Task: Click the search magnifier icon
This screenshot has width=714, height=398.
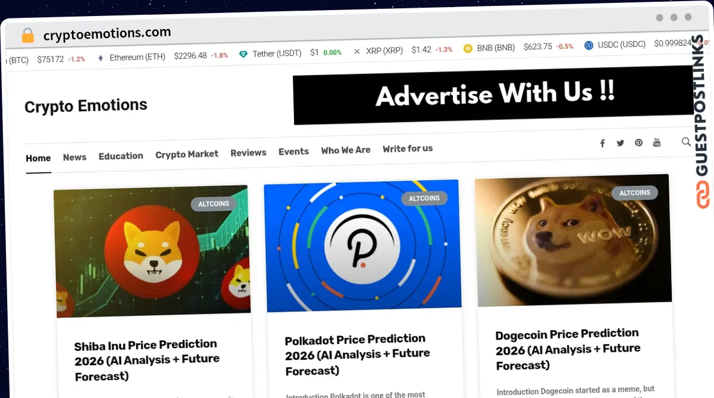Action: [x=686, y=141]
